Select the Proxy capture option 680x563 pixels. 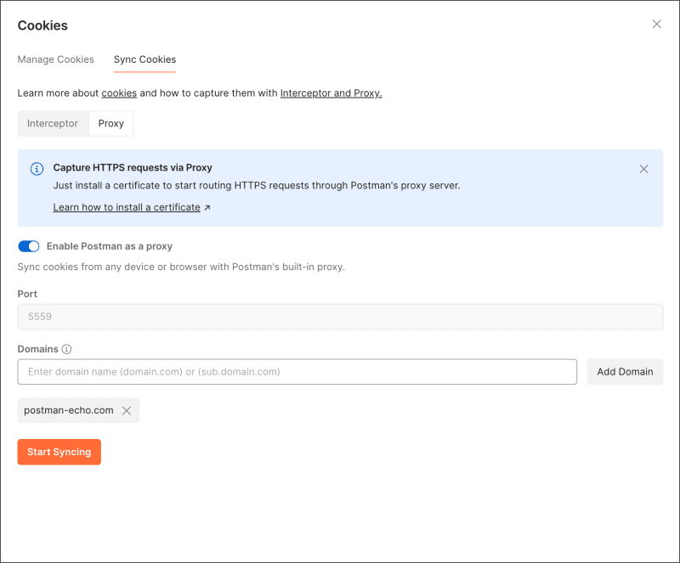[x=111, y=124]
